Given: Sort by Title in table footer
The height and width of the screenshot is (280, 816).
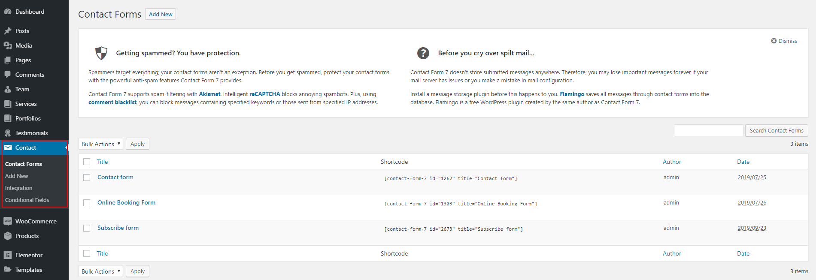Looking at the screenshot, I should click(102, 253).
